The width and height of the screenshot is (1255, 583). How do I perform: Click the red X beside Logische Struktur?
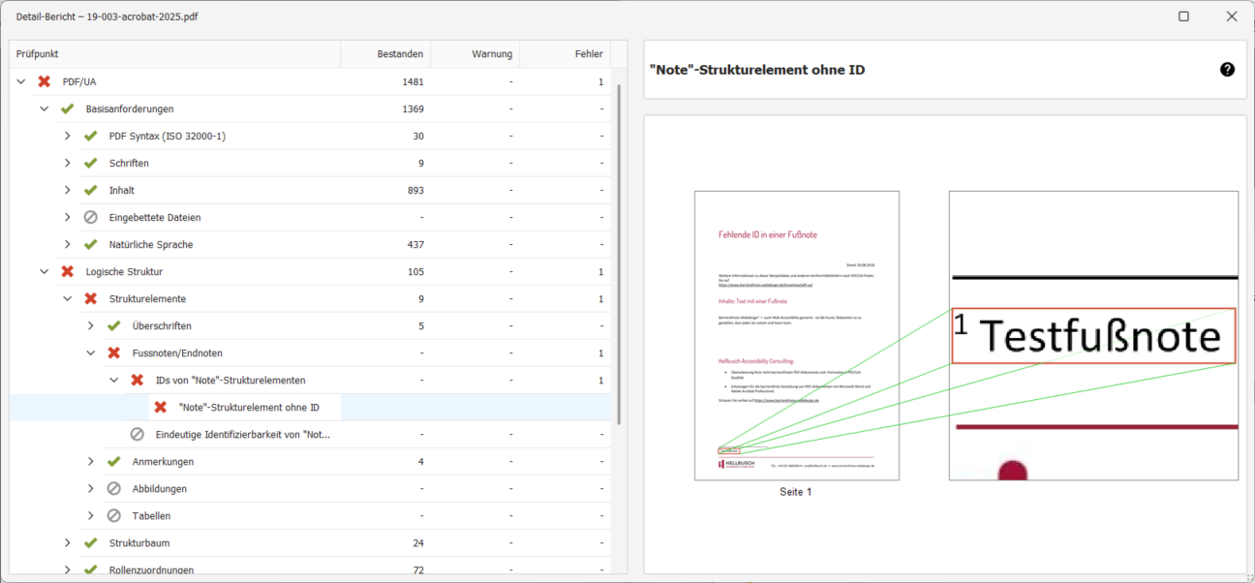66,271
